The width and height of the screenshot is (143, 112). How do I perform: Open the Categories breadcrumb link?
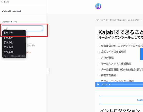coord(123,20)
